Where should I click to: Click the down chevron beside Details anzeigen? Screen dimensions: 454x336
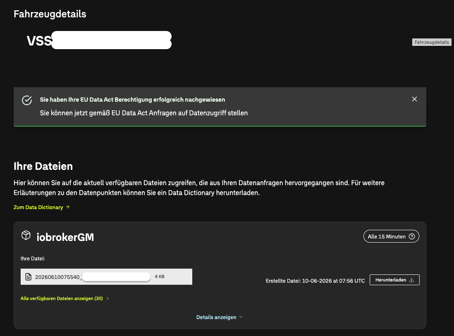tap(241, 317)
